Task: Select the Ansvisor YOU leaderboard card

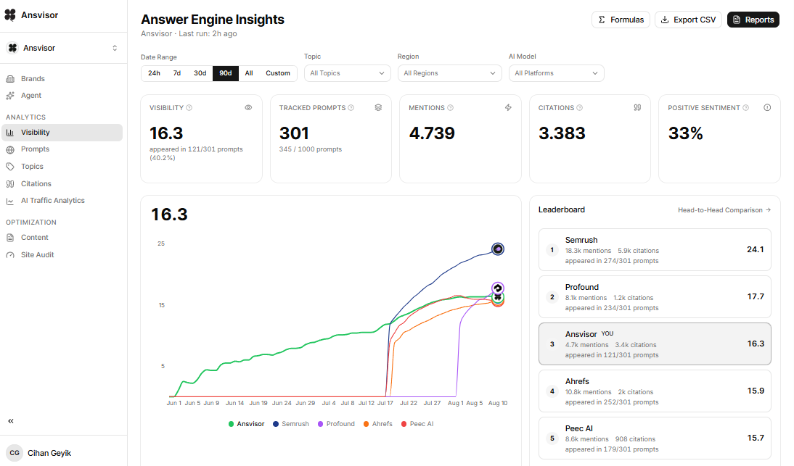Action: pos(655,344)
